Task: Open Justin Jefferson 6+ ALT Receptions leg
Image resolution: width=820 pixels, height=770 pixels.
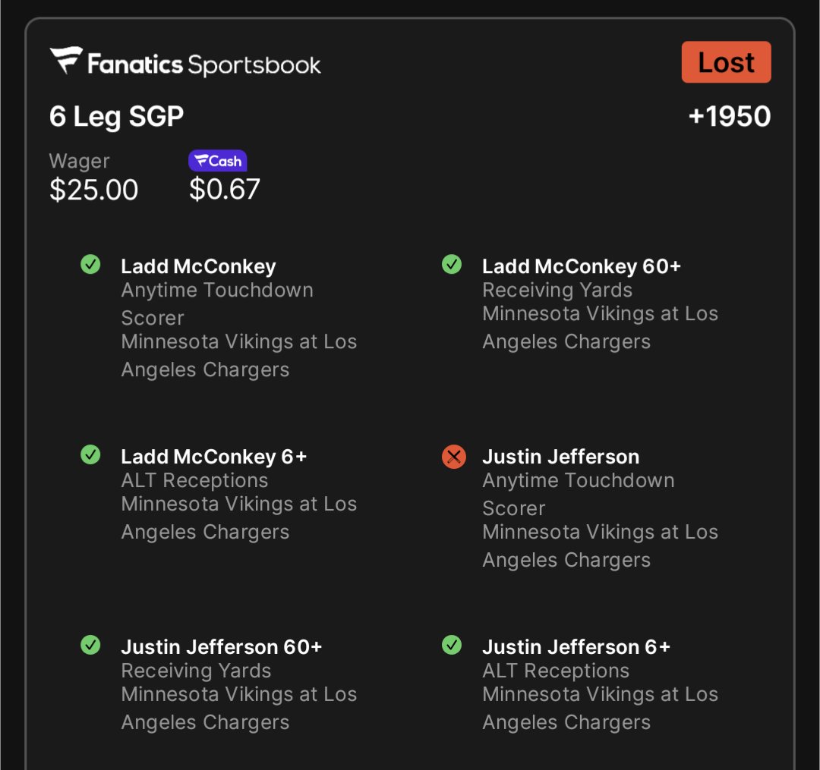Action: (x=601, y=684)
